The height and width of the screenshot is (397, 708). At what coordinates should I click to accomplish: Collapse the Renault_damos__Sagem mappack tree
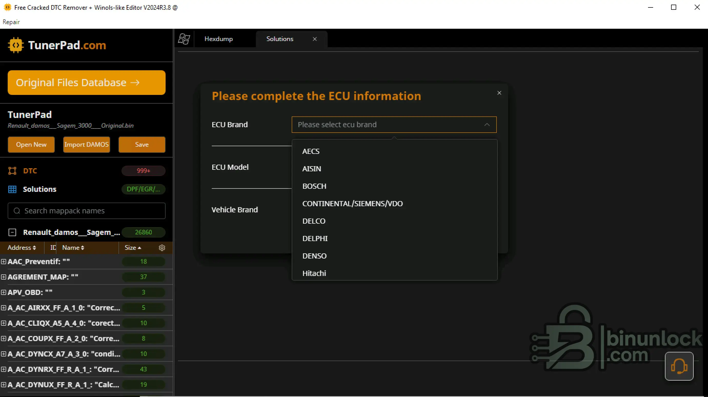pyautogui.click(x=12, y=232)
